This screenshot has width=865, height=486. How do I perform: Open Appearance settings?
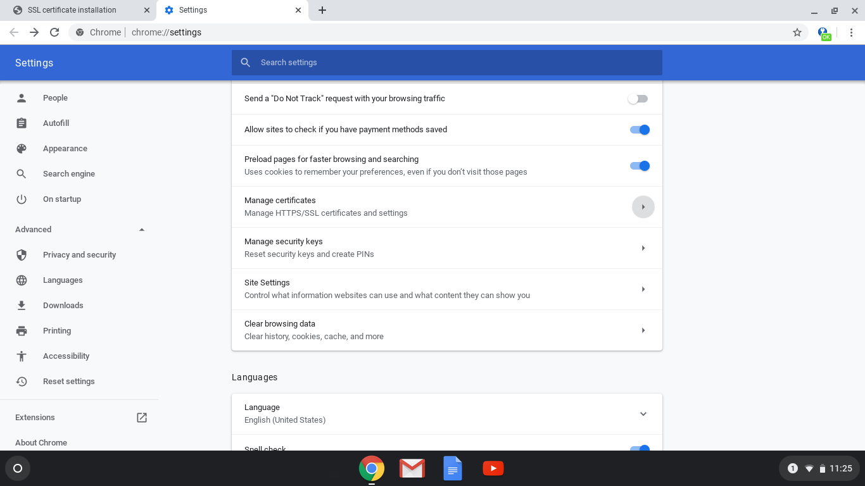tap(65, 148)
